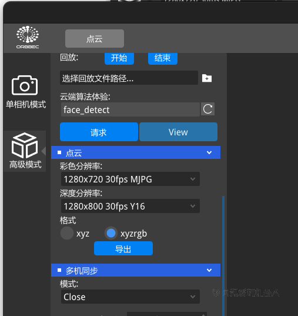The height and width of the screenshot is (316, 298).
Task: Open the 点云 tab at top
Action: [x=95, y=38]
